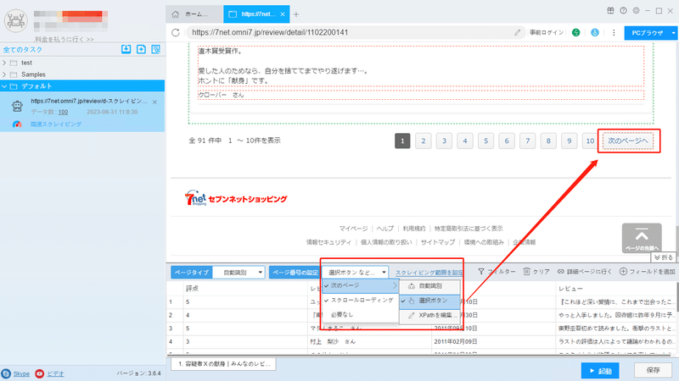Click the blue circular icon in the address bar
679x381 pixels.
(x=595, y=32)
